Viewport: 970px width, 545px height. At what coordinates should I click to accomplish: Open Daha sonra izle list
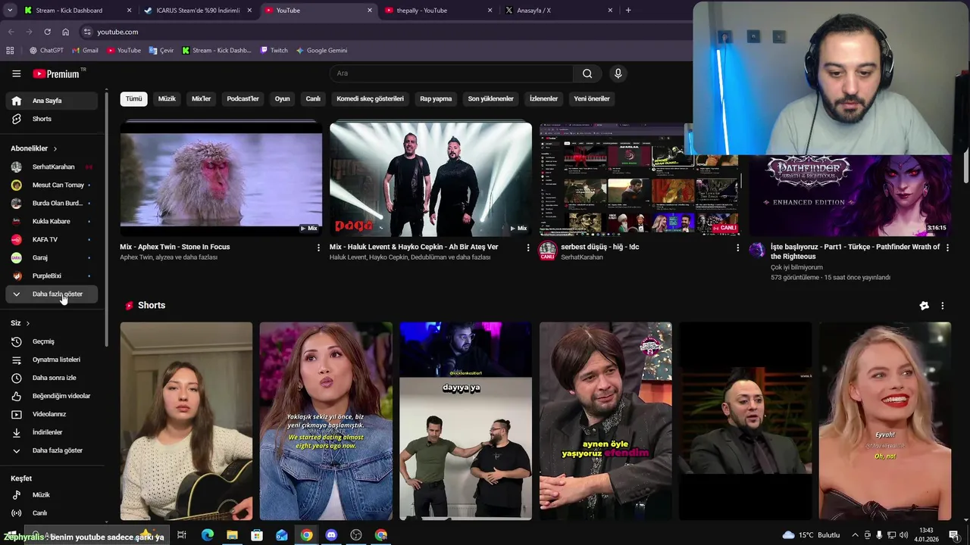coord(52,378)
